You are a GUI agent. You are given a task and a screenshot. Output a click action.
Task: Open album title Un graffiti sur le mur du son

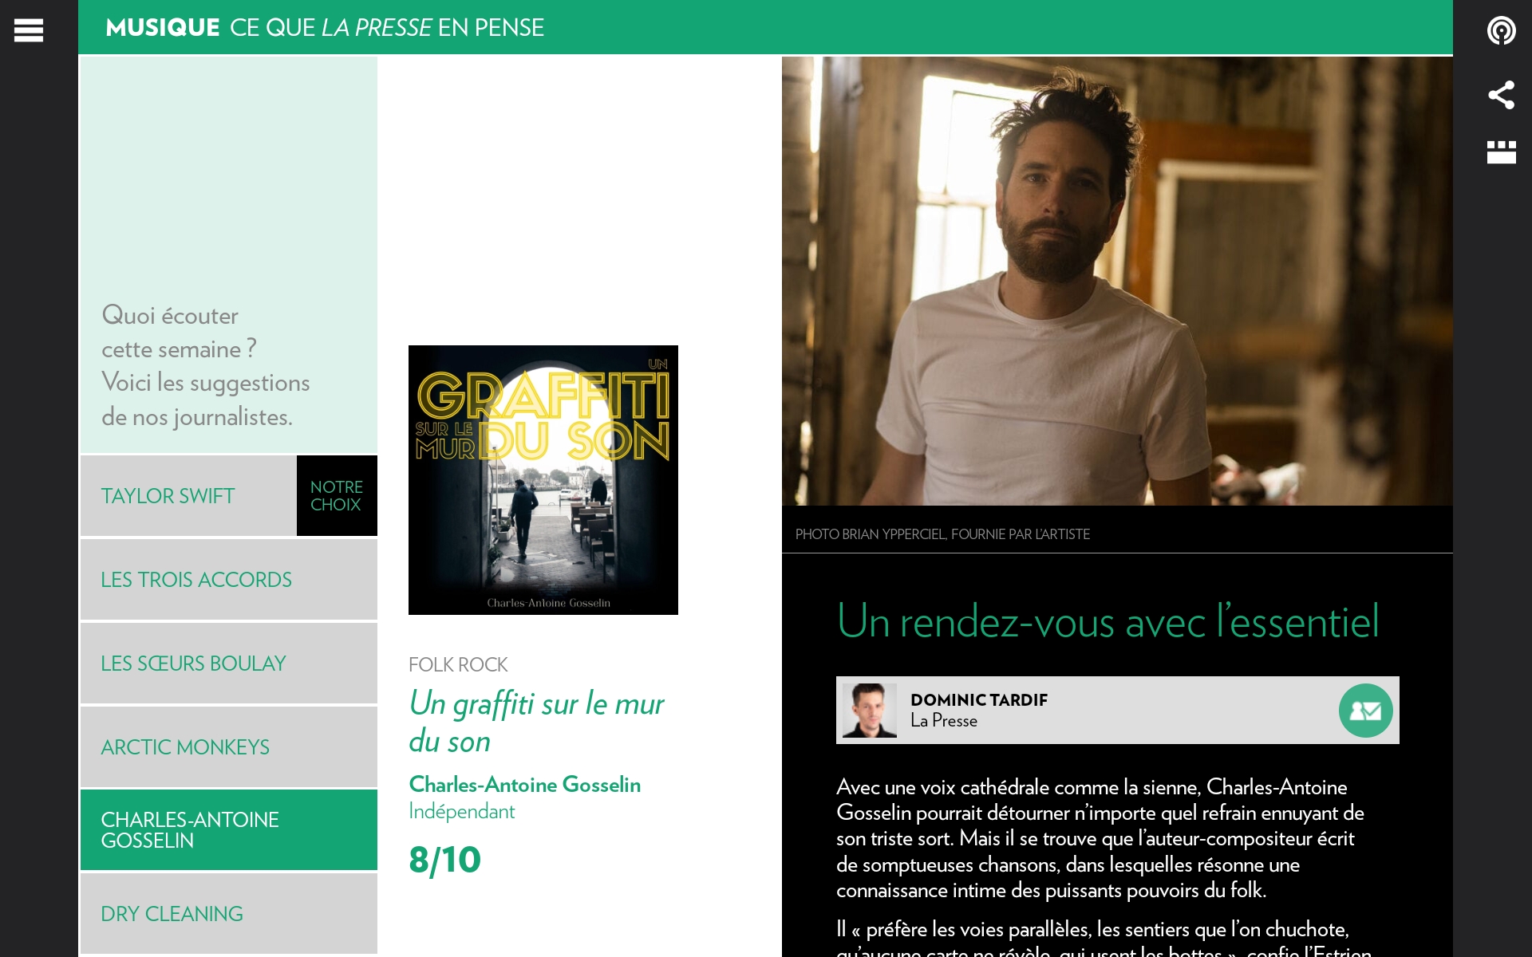(x=536, y=723)
